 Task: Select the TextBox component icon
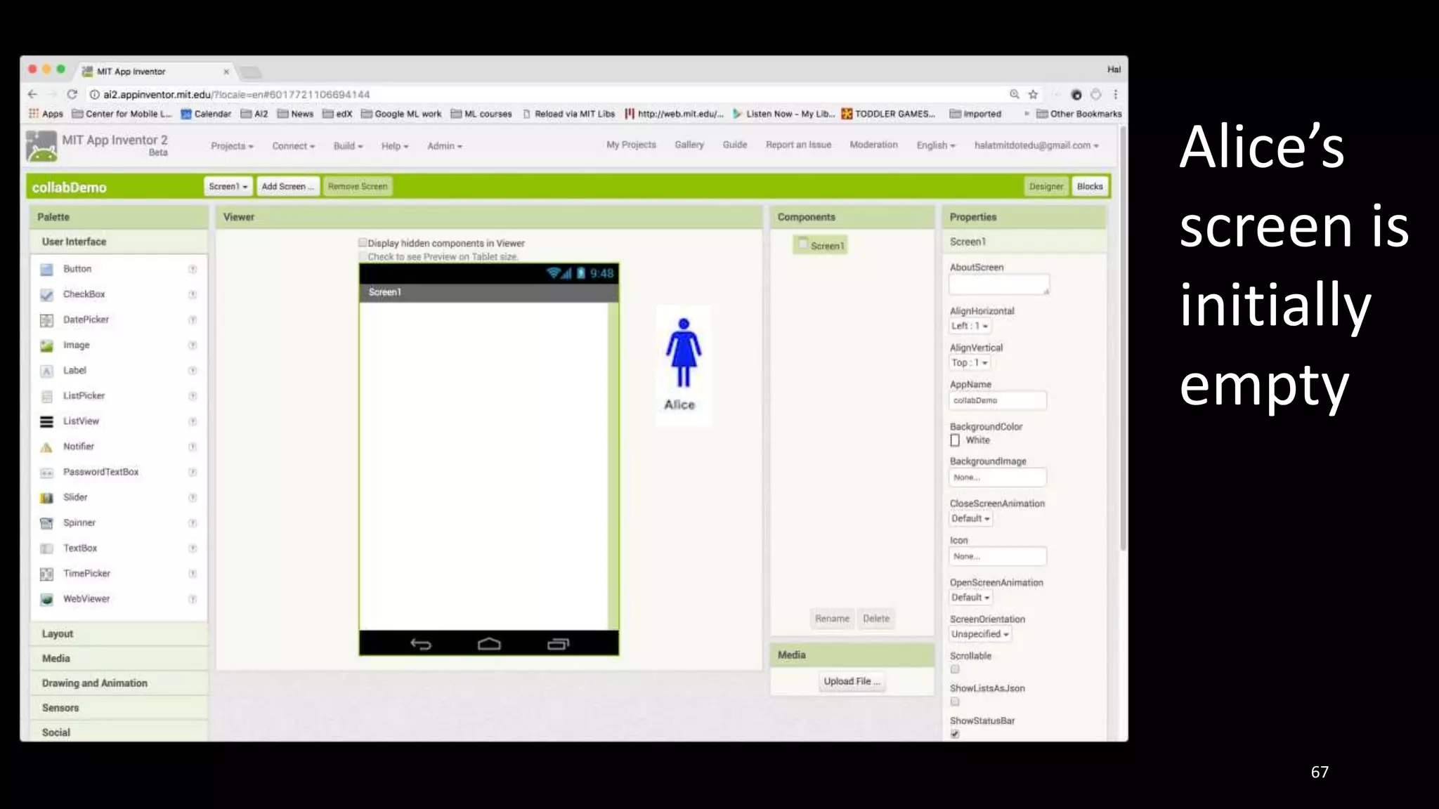46,548
